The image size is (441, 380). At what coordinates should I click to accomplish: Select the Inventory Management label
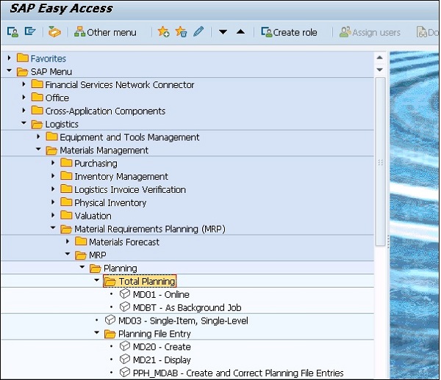(x=121, y=177)
